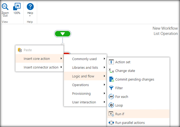Screen dimensions: 180x127
Task: Click the Zoom Out magnifier icon
Action: click(5, 6)
